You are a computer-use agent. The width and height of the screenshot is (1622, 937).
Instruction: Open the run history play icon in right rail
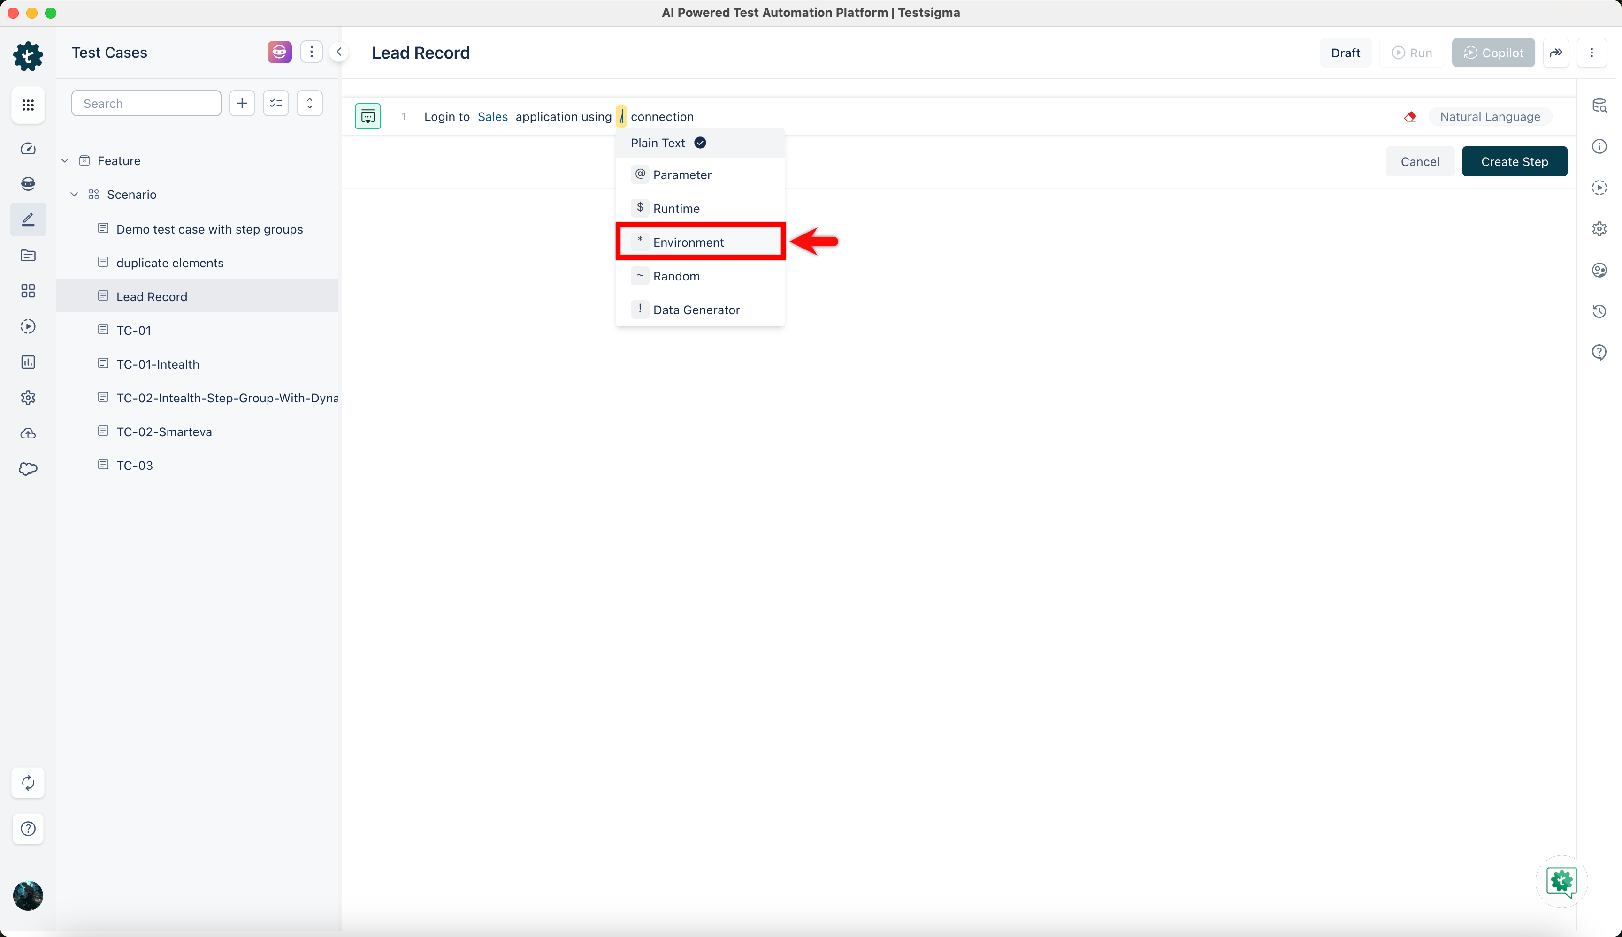coord(1599,187)
